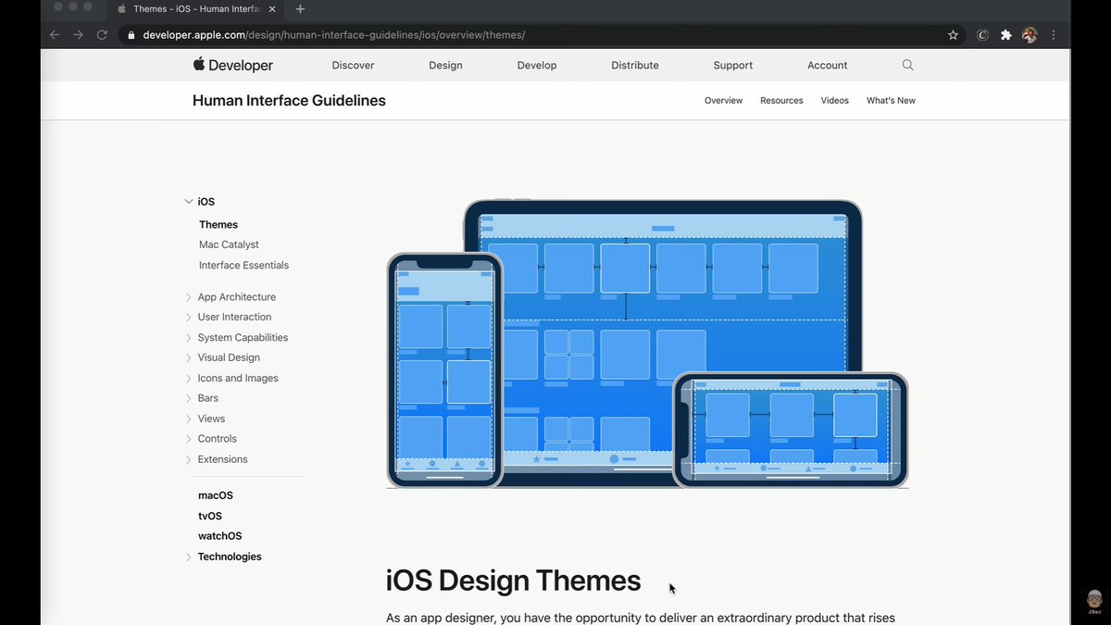Expand the Bars section
The width and height of the screenshot is (1111, 625).
pos(189,399)
